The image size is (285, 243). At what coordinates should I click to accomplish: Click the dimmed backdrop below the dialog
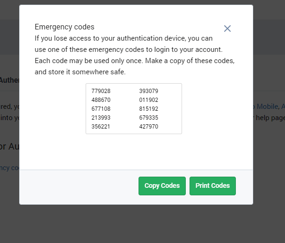pos(140,224)
